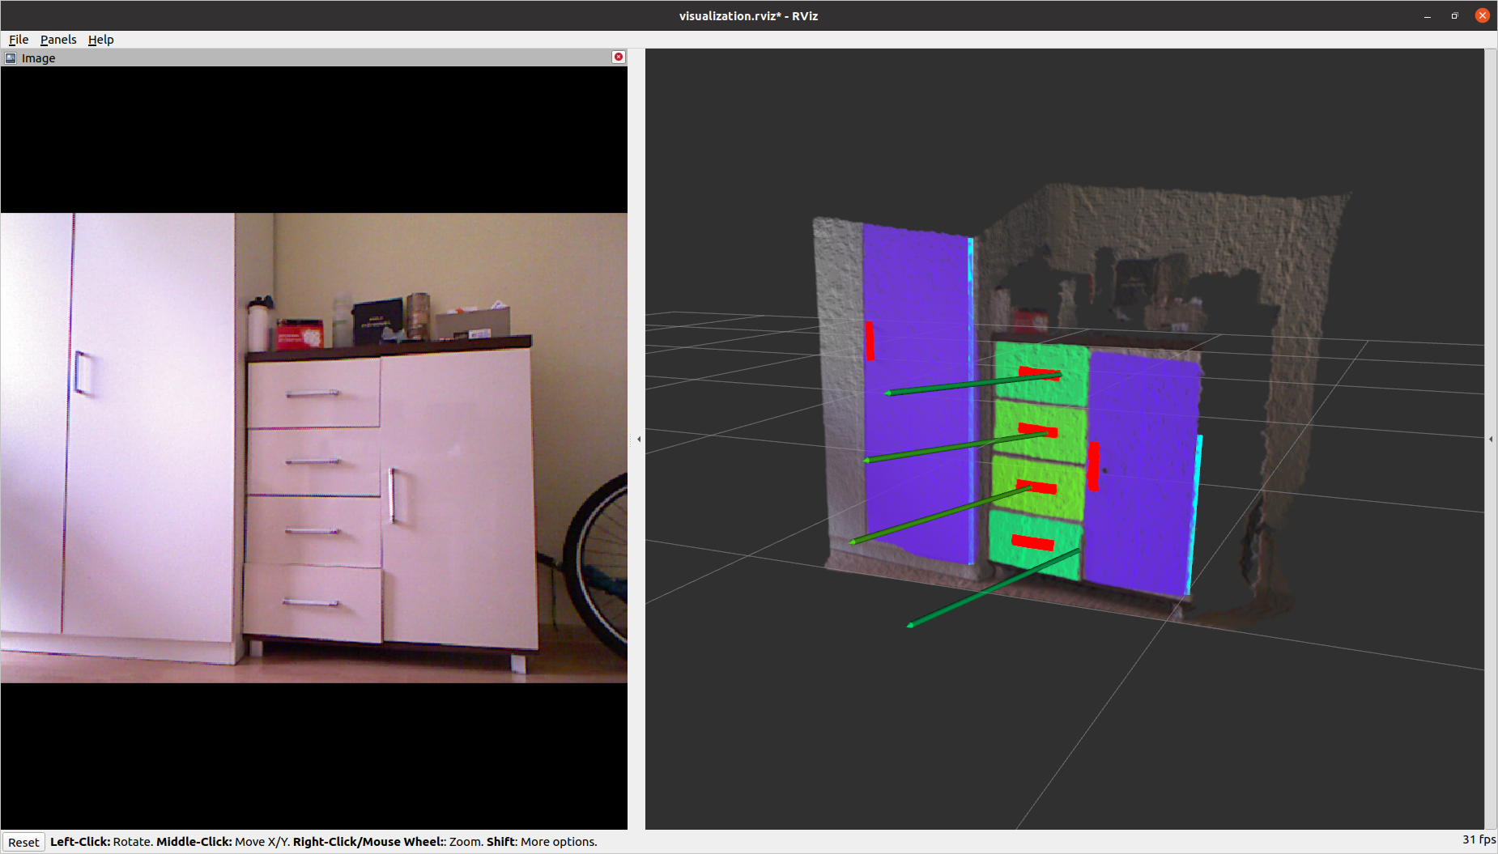Click the 31 fps indicator
The image size is (1498, 854).
click(x=1478, y=839)
